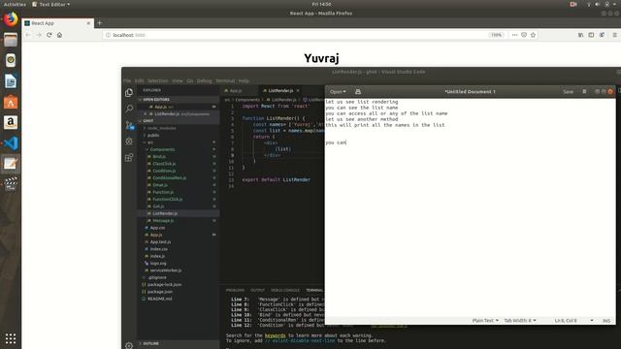Click the new document icon in Text Editor

(x=358, y=91)
